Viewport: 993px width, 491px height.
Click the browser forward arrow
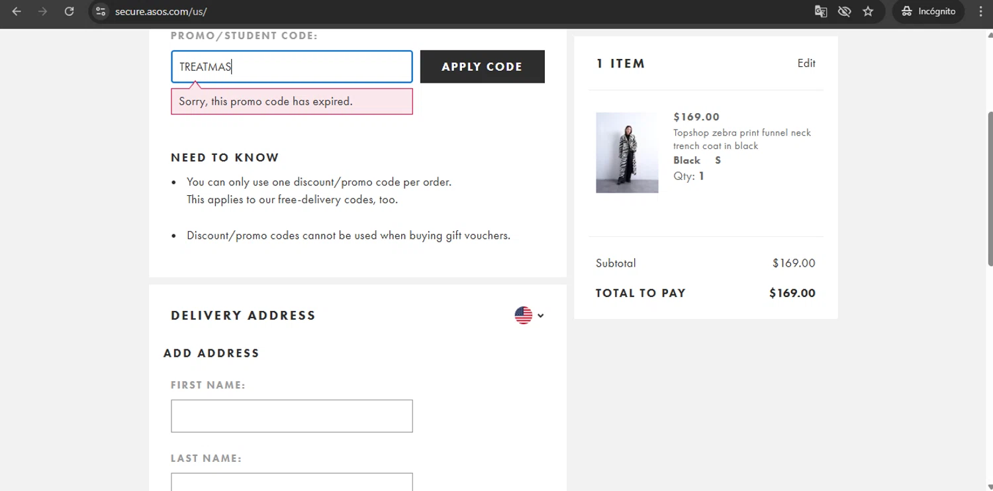click(x=43, y=11)
